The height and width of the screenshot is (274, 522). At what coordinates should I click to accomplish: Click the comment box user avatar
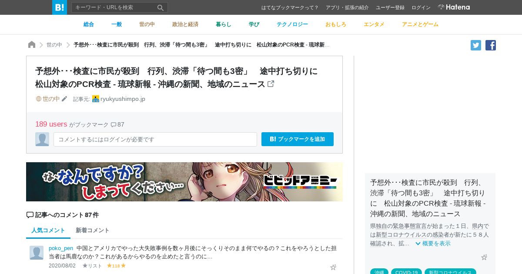(x=42, y=139)
